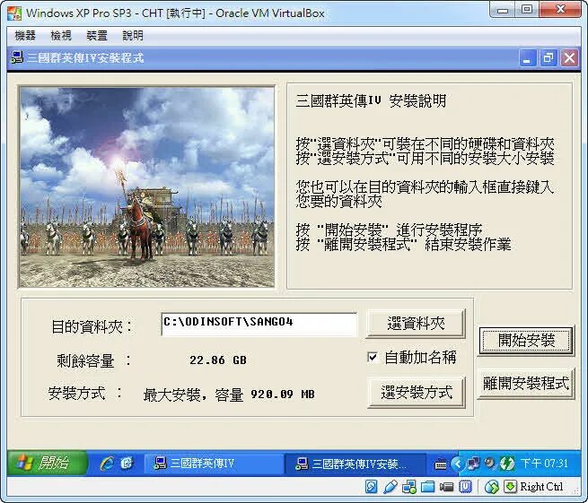The width and height of the screenshot is (588, 503).
Task: Click the game artwork preview image
Action: 147,187
